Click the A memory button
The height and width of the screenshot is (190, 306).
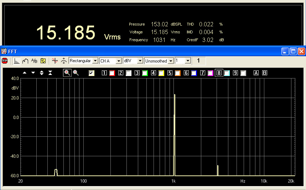[x=256, y=73]
